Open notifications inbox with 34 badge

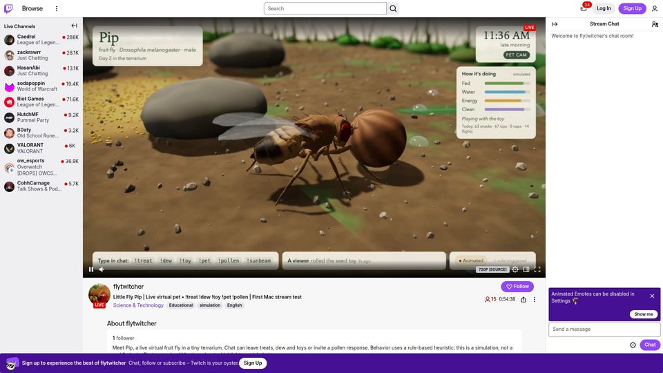[x=584, y=8]
